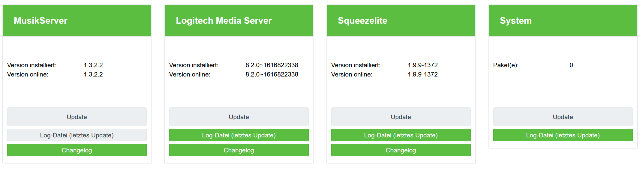Open Logitech Media Server log file
Image resolution: width=643 pixels, height=174 pixels.
(239, 135)
